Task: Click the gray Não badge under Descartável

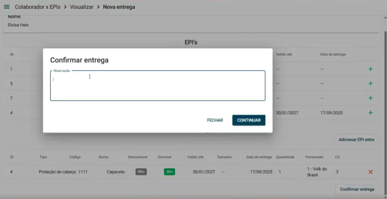Action: click(x=141, y=172)
